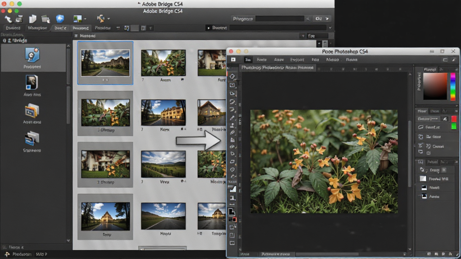
Task: Select the eyedropper-like tool in Photoshop toolbox
Action: point(232,117)
